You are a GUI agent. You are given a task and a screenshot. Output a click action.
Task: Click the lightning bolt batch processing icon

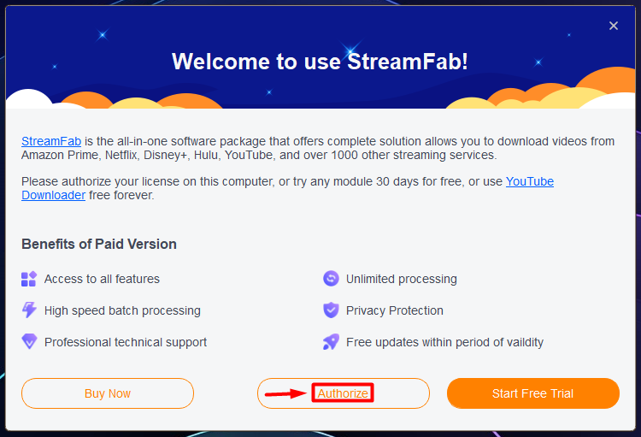pyautogui.click(x=29, y=310)
